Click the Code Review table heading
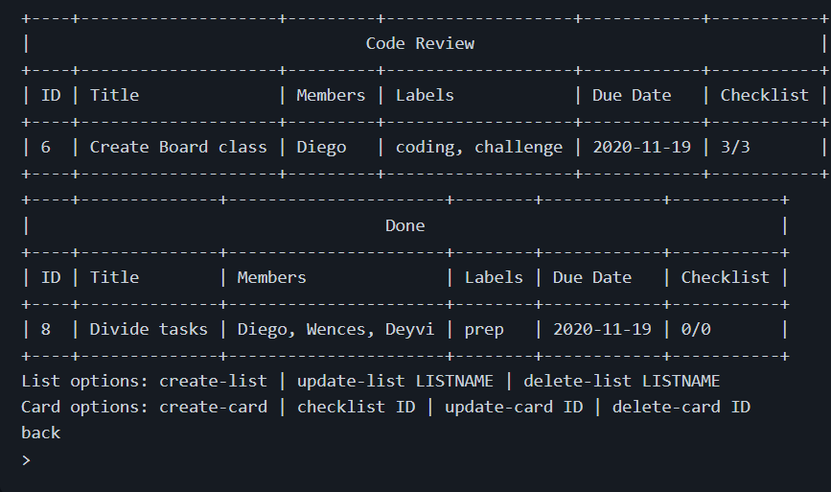This screenshot has height=492, width=831. click(x=420, y=43)
